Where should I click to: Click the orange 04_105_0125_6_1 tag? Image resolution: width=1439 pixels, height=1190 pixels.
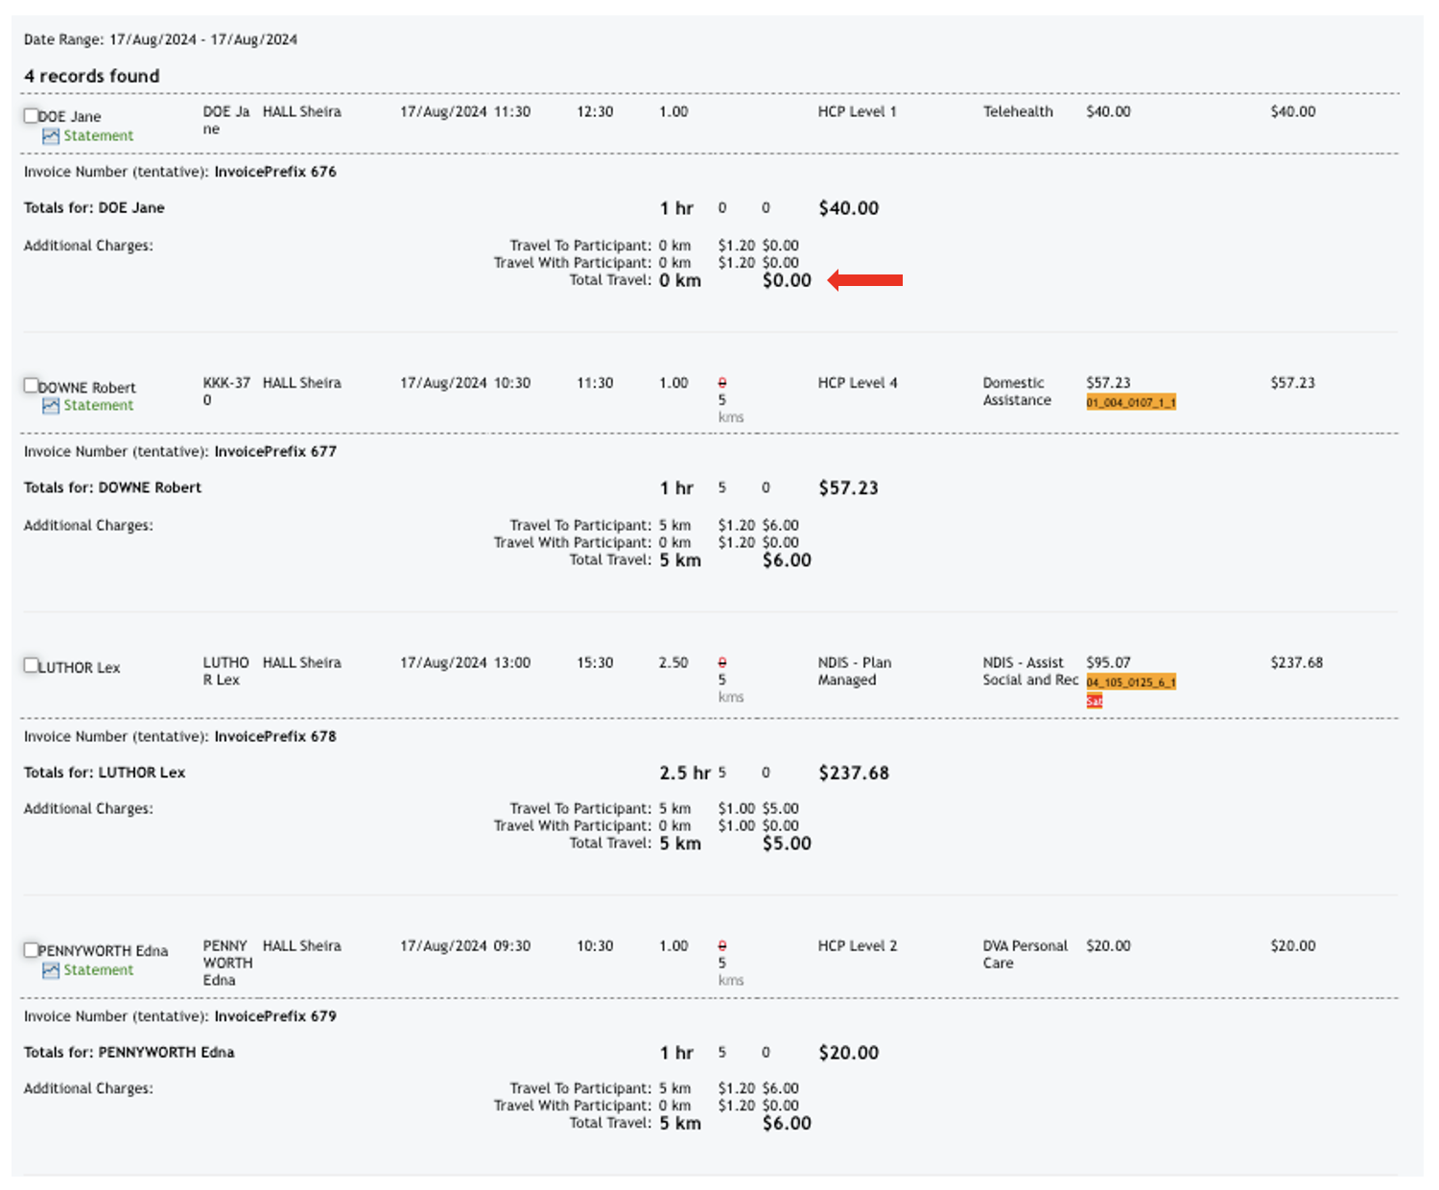coord(1131,682)
